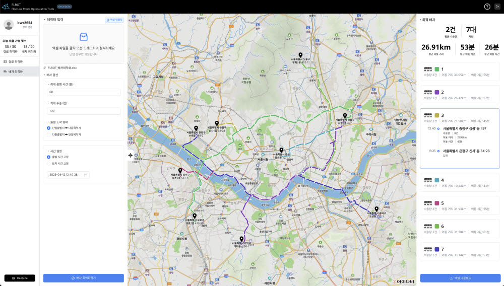
Task: Click the 엑셀 다운로드 button
Action: click(460, 278)
